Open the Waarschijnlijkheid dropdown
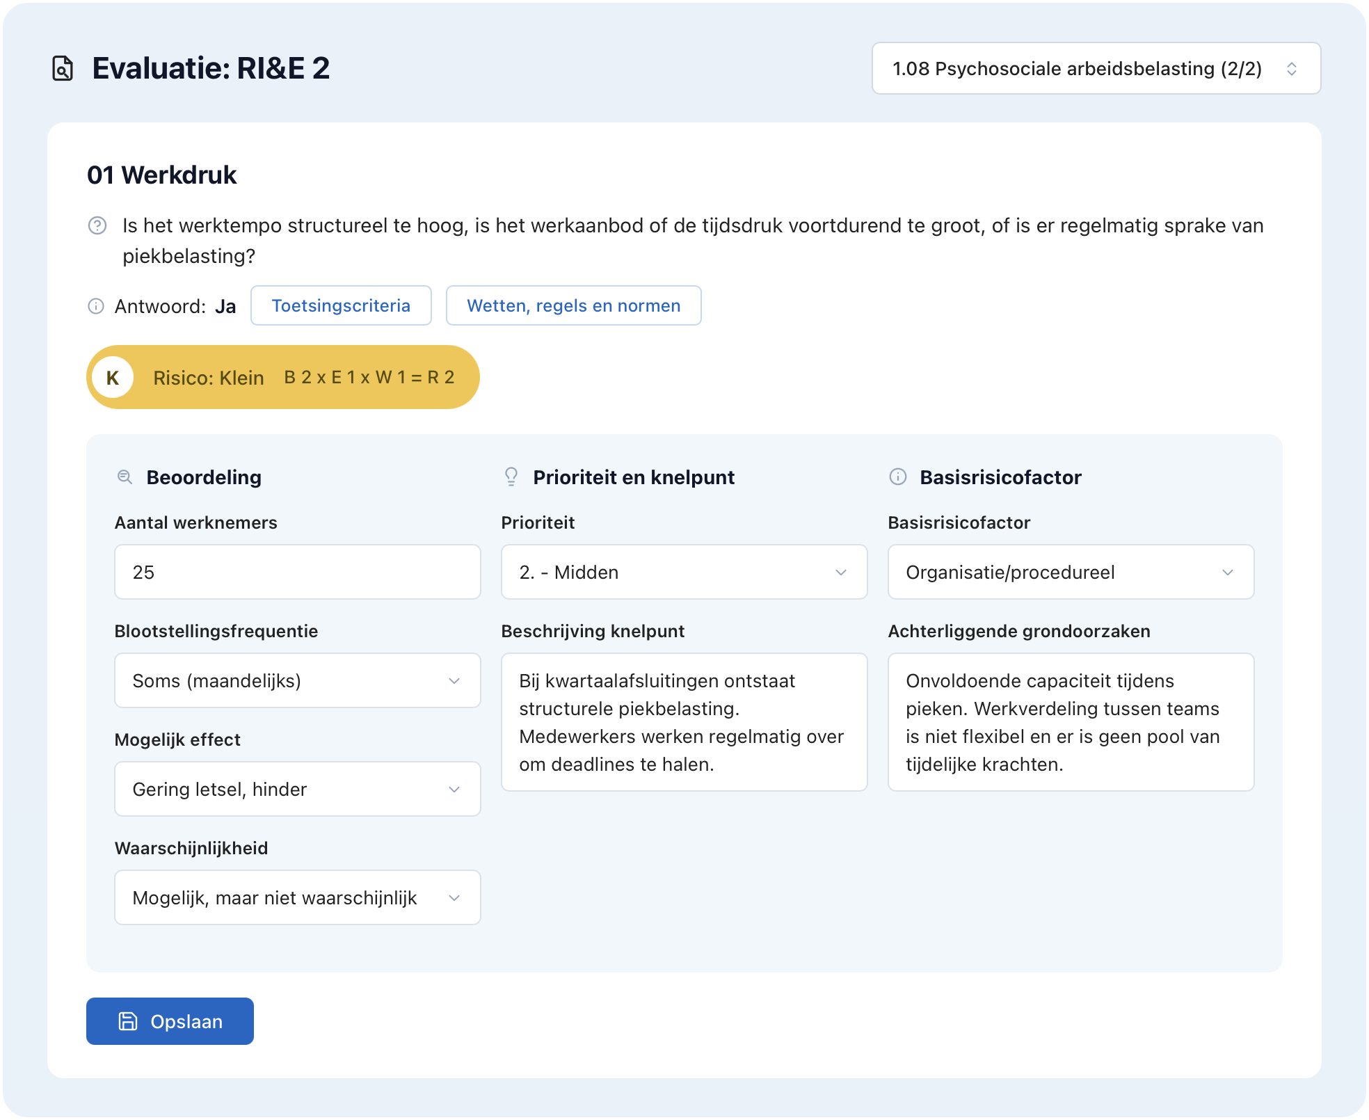The image size is (1369, 1120). [x=298, y=897]
